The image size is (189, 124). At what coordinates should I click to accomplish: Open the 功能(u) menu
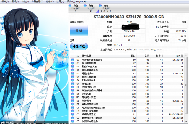coord(25,1)
